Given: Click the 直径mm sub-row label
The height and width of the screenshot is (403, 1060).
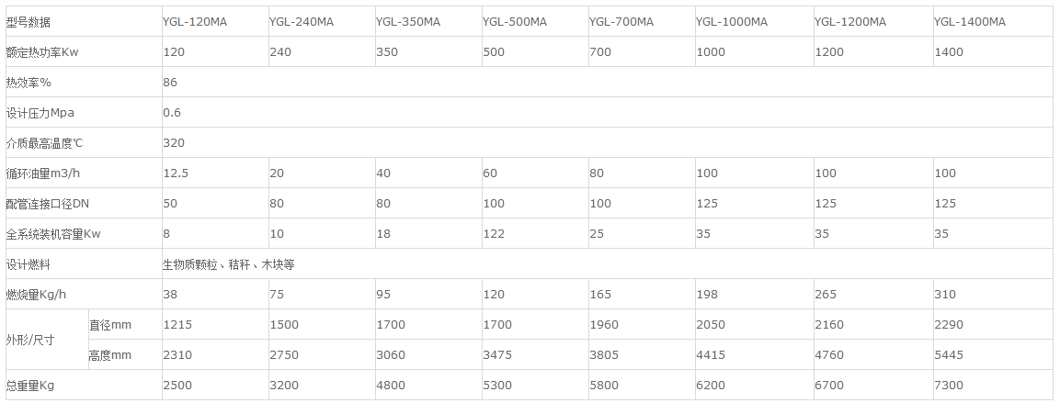Looking at the screenshot, I should coord(110,324).
